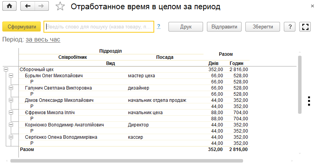Screen dimensions: 315x166
Task: Click the Зберегти button
Action: tap(263, 27)
